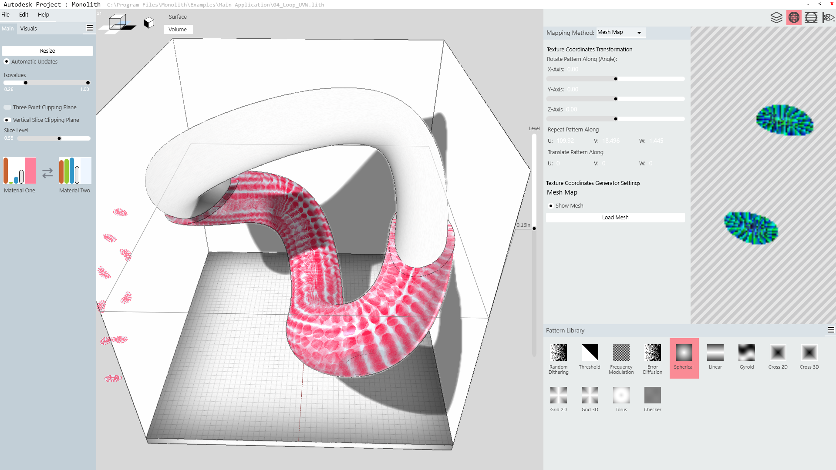Image resolution: width=836 pixels, height=470 pixels.
Task: Switch to the Visuals tab
Action: click(28, 28)
